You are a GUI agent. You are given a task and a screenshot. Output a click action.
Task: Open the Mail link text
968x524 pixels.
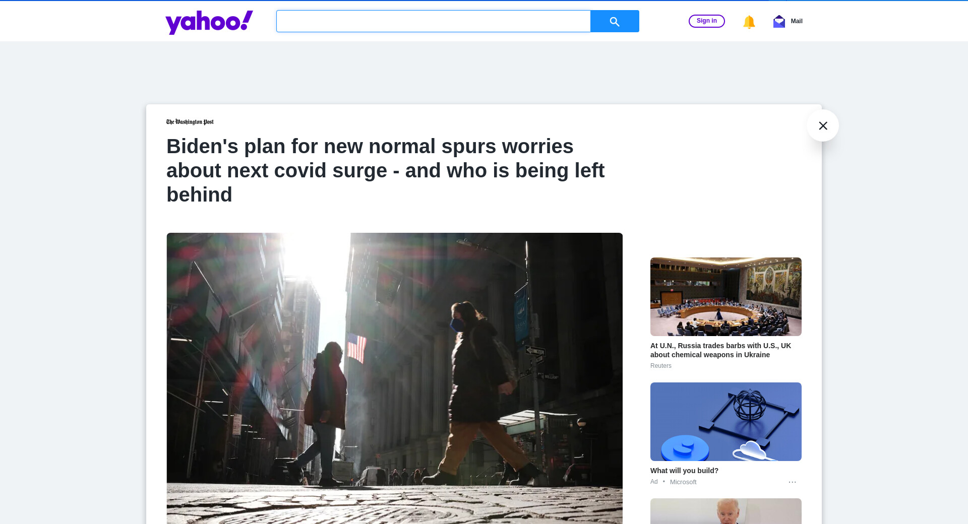797,21
